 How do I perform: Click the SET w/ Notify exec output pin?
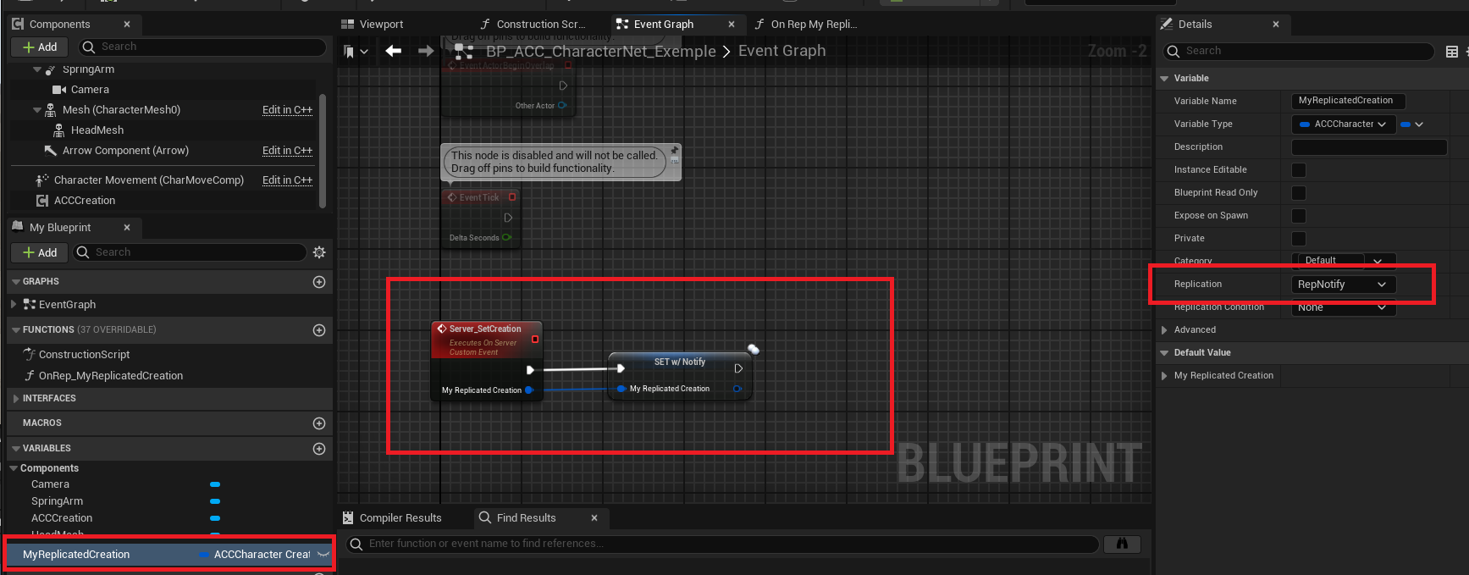738,368
